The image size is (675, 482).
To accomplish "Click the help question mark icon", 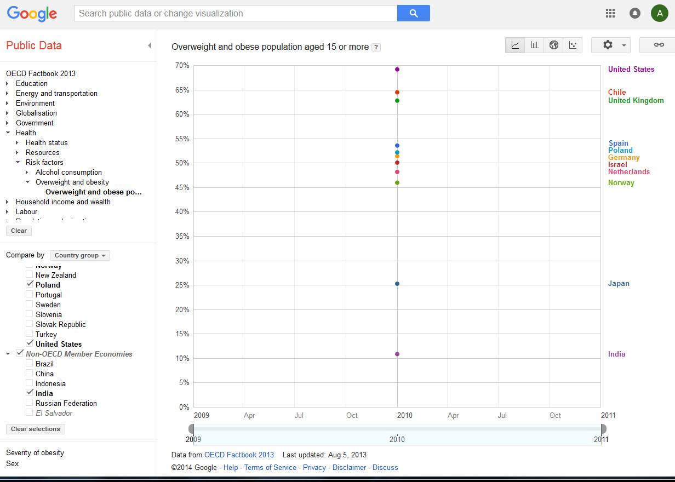I will [x=376, y=47].
